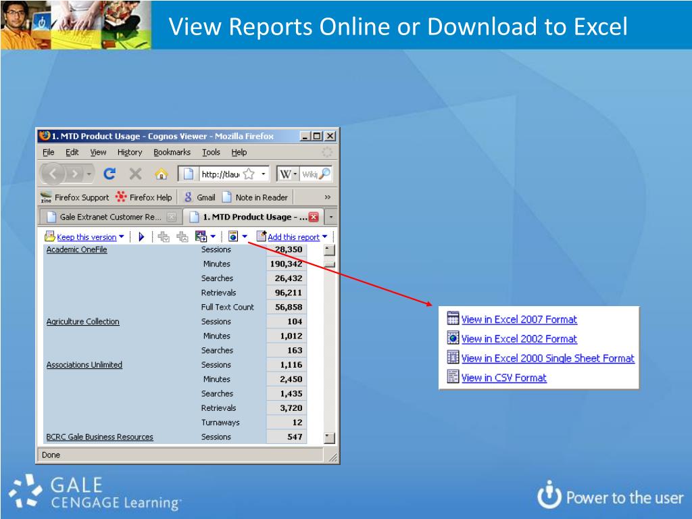The width and height of the screenshot is (692, 519).
Task: Click View in CSV Format
Action: tap(504, 377)
